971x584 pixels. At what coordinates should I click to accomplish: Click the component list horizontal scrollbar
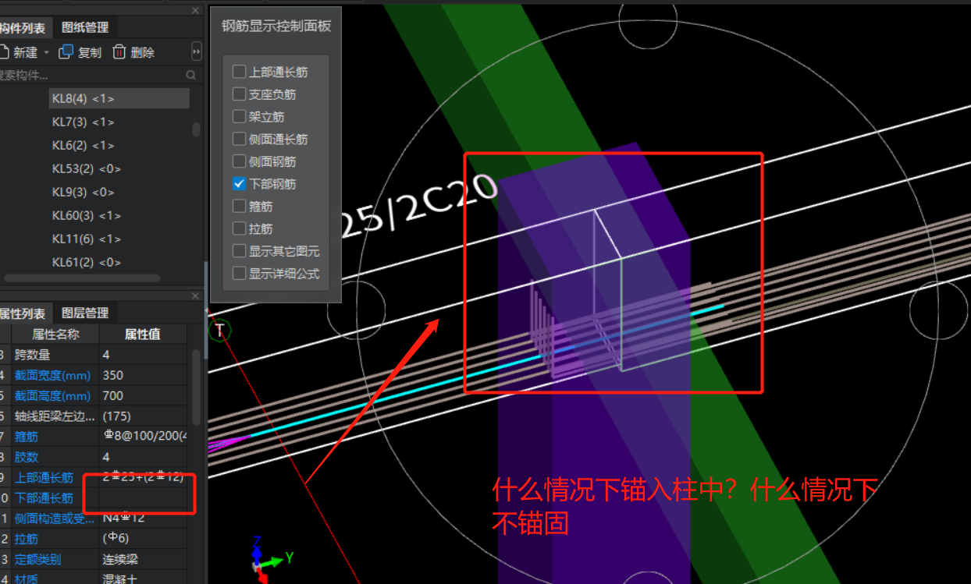pyautogui.click(x=81, y=278)
